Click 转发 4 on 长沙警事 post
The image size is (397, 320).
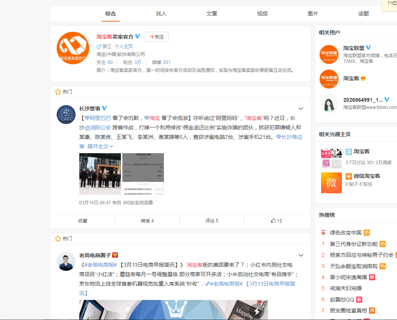(147, 221)
